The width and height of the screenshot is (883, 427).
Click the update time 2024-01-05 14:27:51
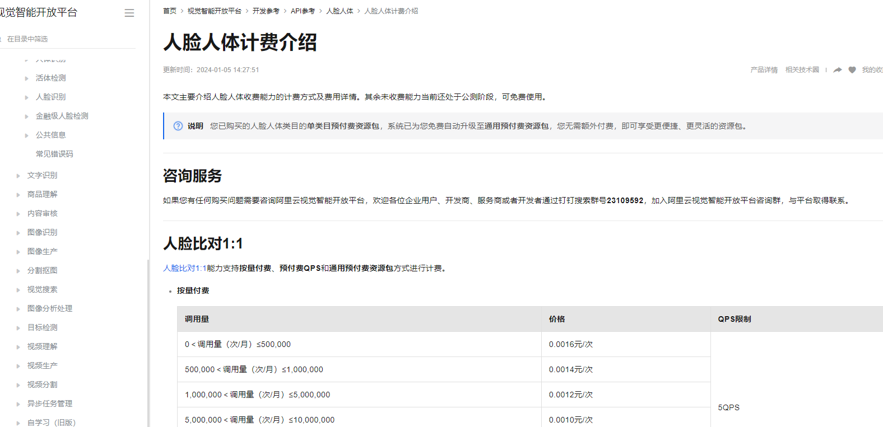pyautogui.click(x=228, y=70)
